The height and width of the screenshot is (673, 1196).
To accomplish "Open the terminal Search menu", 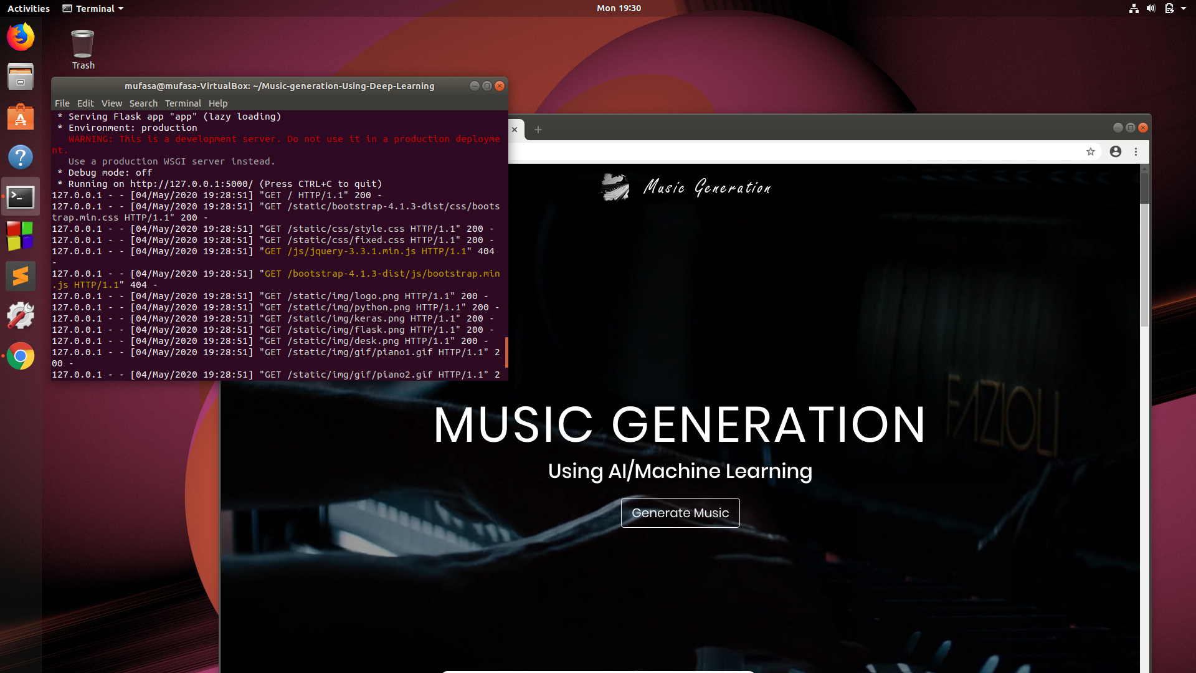I will click(143, 103).
